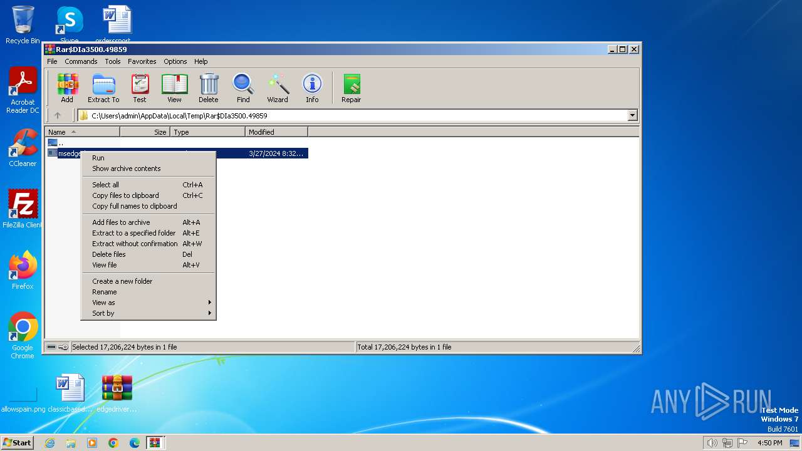Open the Options menu
Viewport: 802px width, 451px height.
[175, 61]
